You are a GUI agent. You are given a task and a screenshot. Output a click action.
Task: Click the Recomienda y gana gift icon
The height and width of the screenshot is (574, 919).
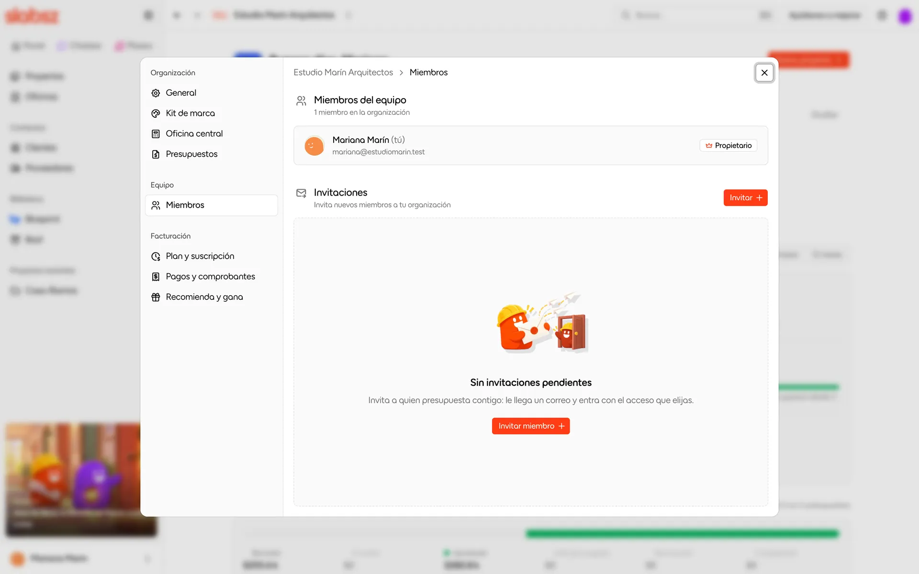[156, 297]
